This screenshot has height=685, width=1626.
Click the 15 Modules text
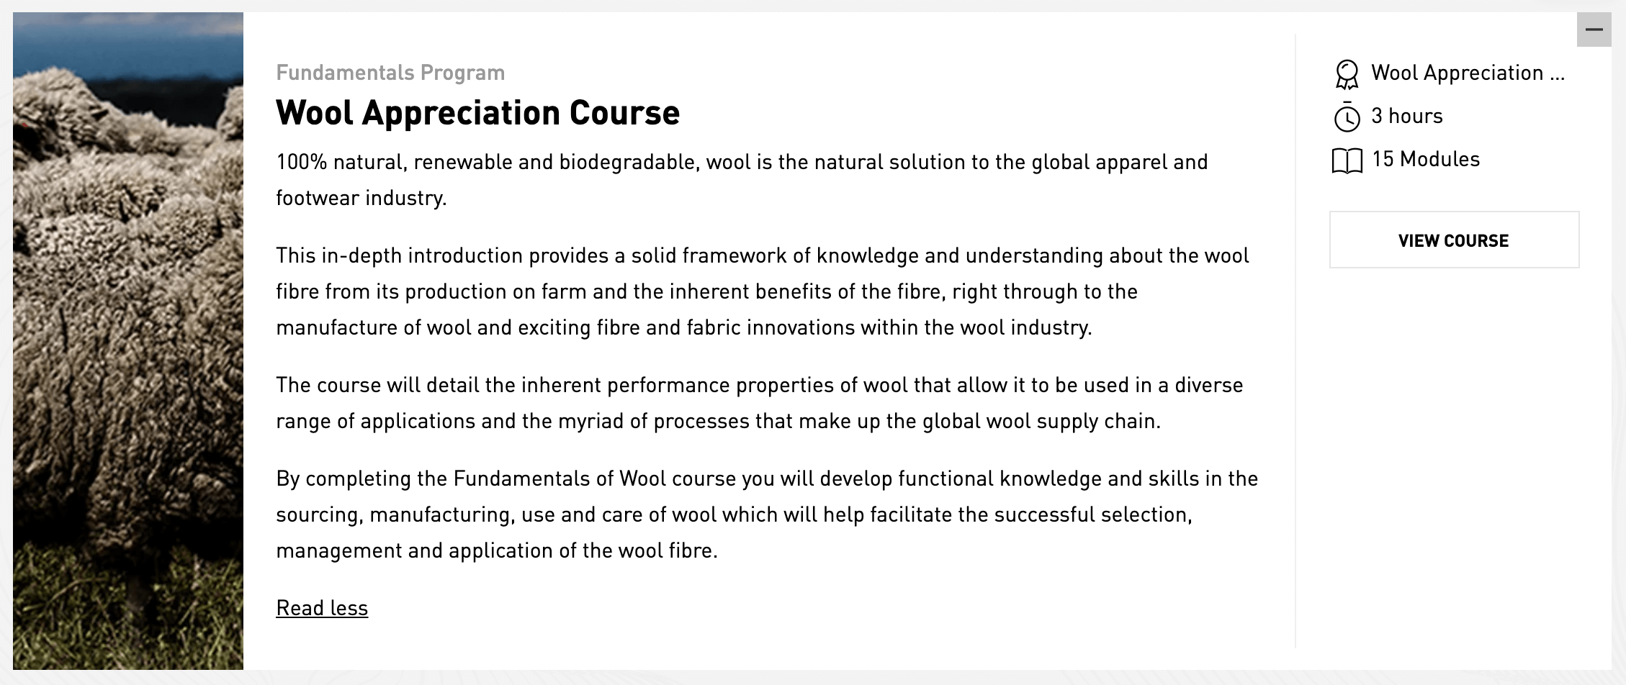coord(1425,159)
